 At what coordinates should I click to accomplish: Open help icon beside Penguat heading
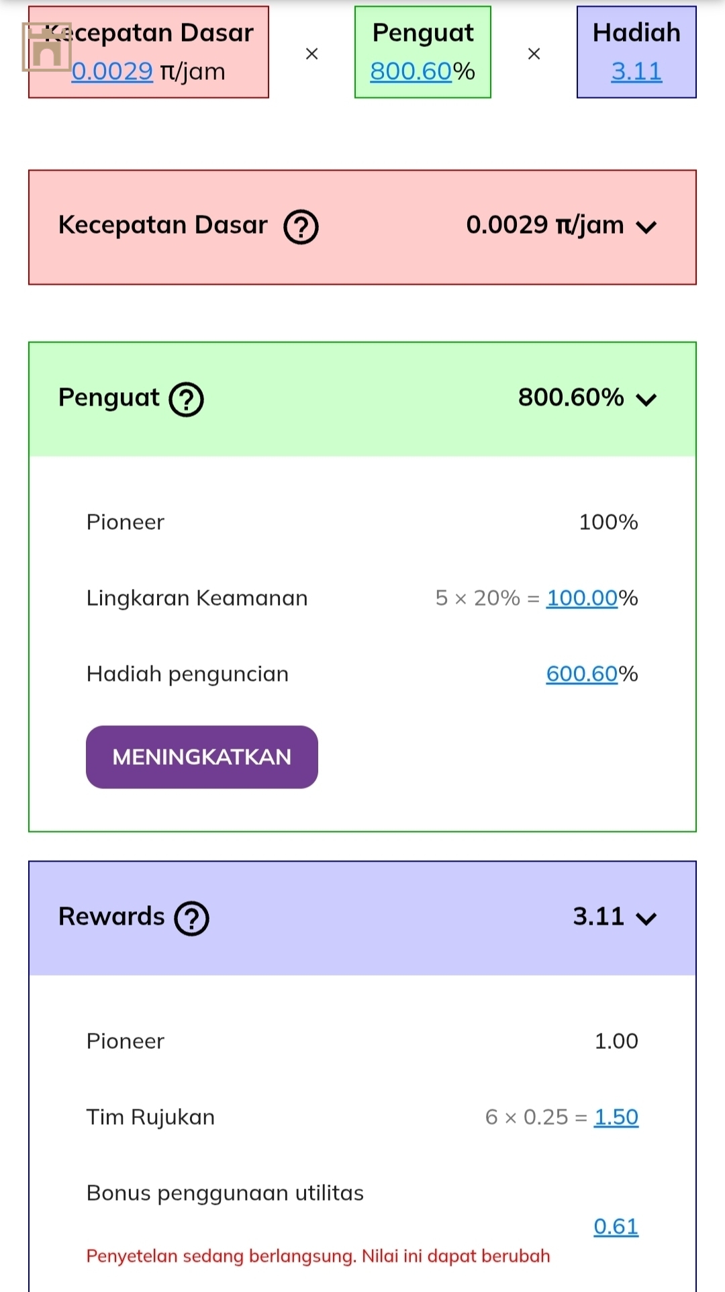pyautogui.click(x=186, y=400)
